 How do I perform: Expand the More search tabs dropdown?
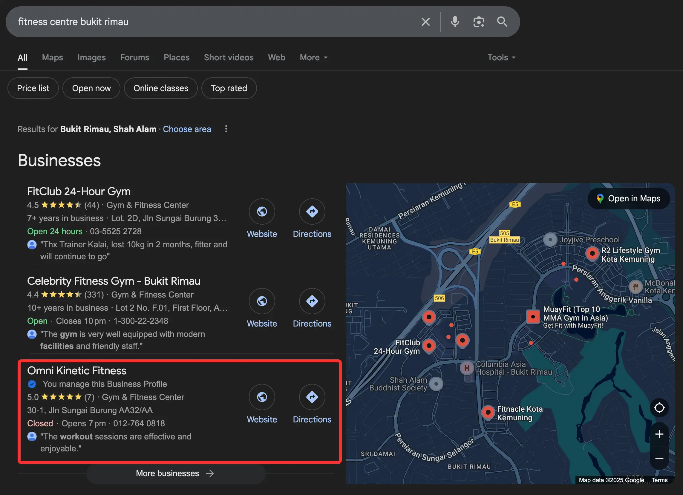point(313,57)
